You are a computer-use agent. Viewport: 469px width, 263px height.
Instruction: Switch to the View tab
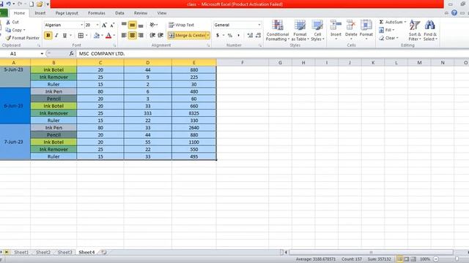162,13
